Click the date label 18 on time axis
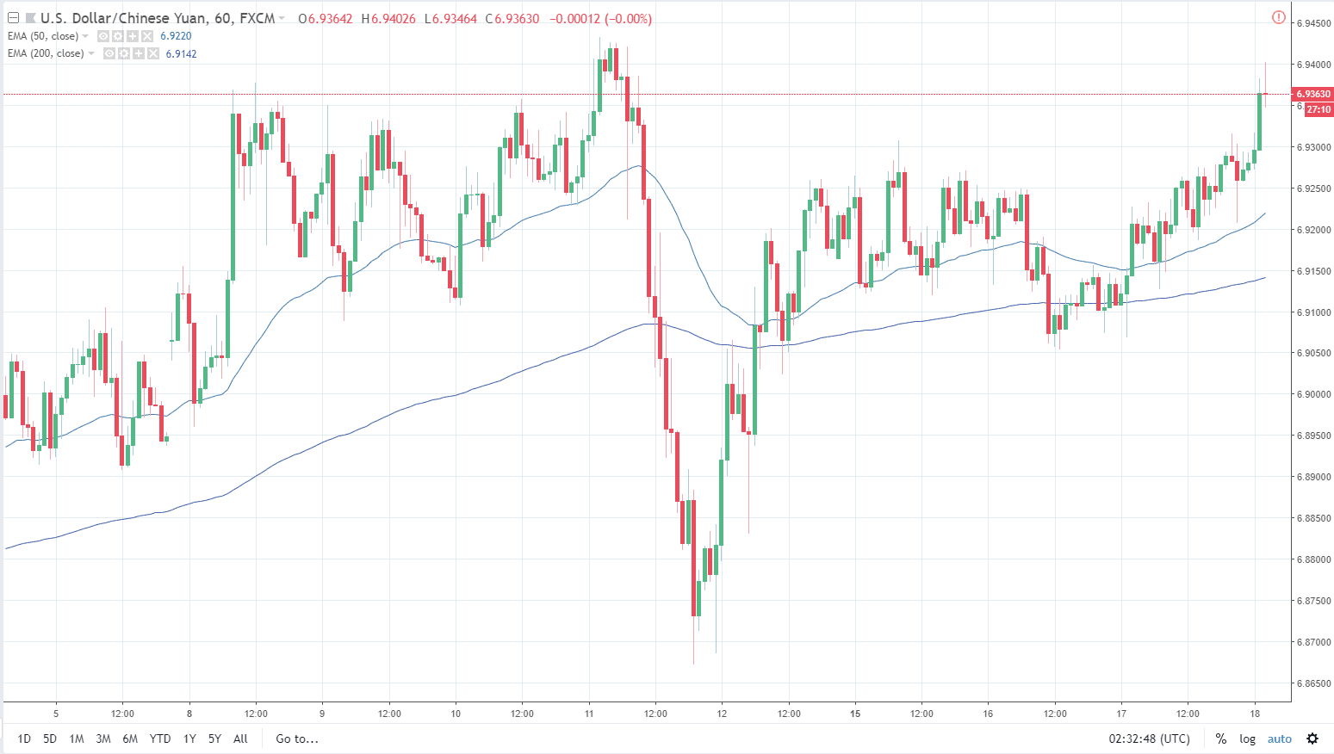The width and height of the screenshot is (1334, 754). tap(1255, 714)
